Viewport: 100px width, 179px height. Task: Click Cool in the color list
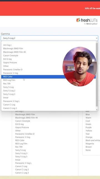pos(88,121)
